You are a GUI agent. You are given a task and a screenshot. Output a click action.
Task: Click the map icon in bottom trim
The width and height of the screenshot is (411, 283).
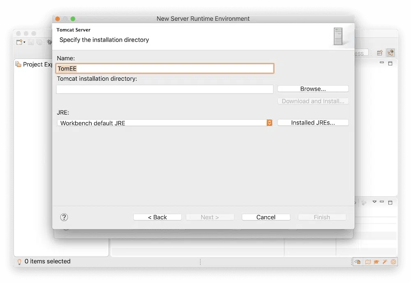(368, 262)
